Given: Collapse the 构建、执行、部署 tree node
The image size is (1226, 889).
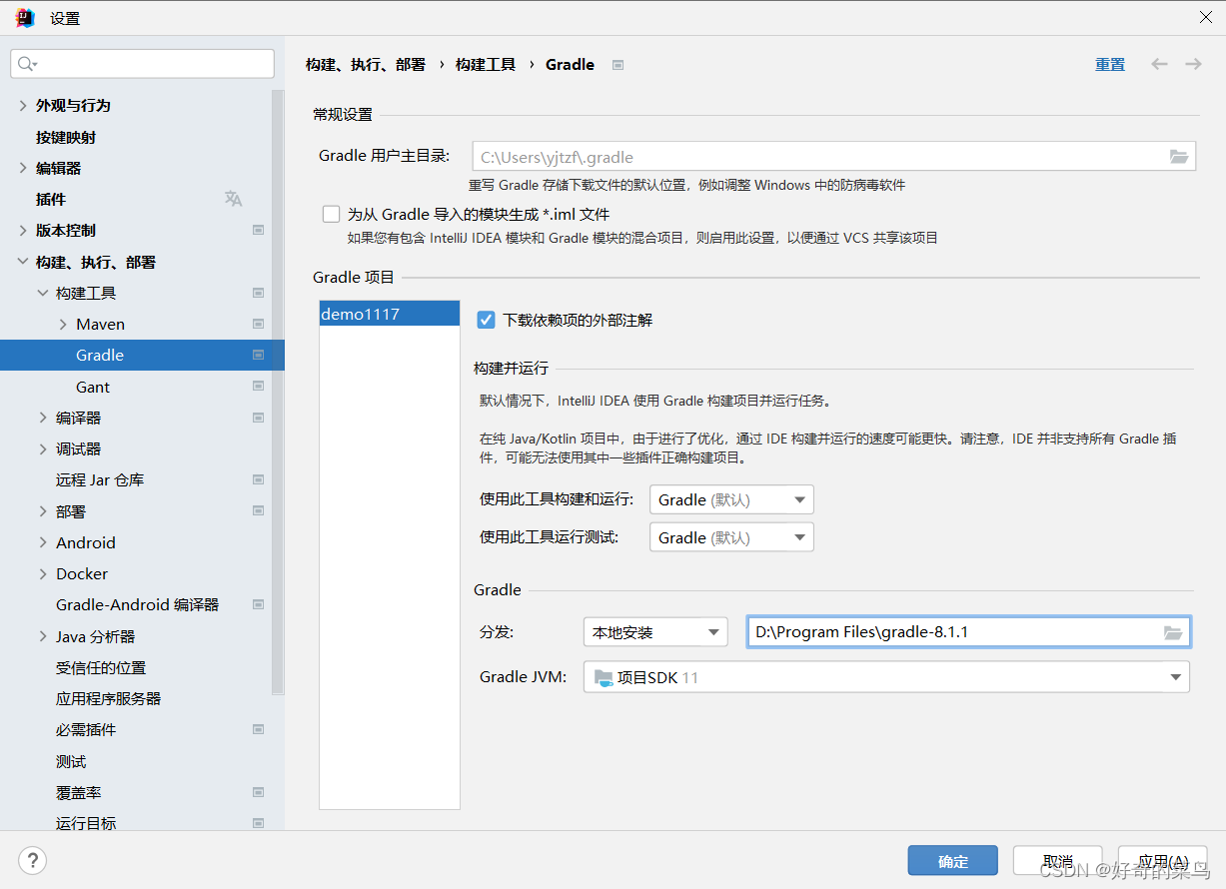Looking at the screenshot, I should (23, 262).
